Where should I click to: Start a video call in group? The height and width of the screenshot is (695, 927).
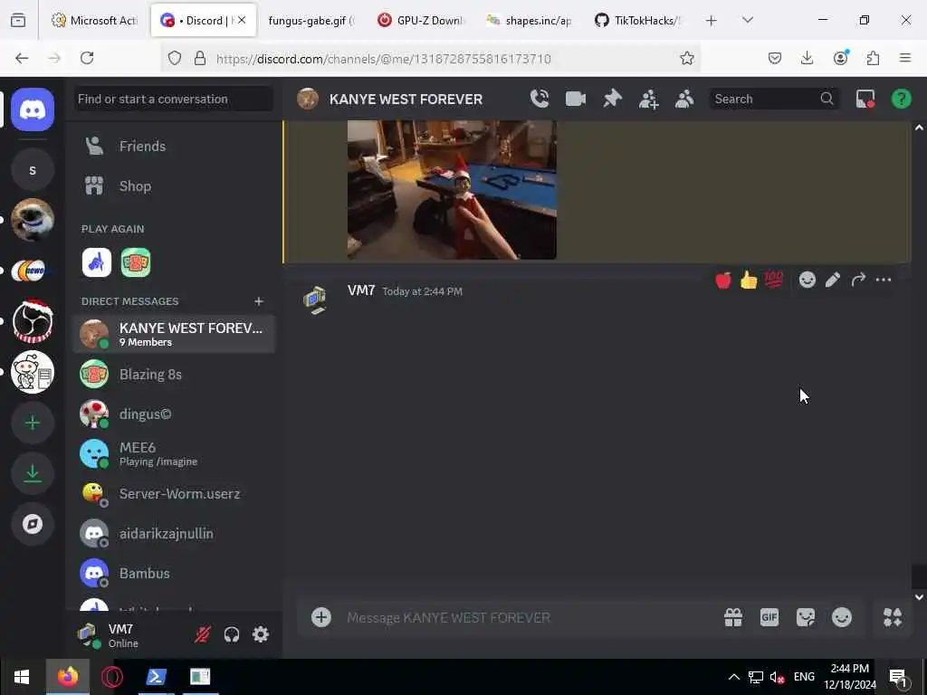575,99
